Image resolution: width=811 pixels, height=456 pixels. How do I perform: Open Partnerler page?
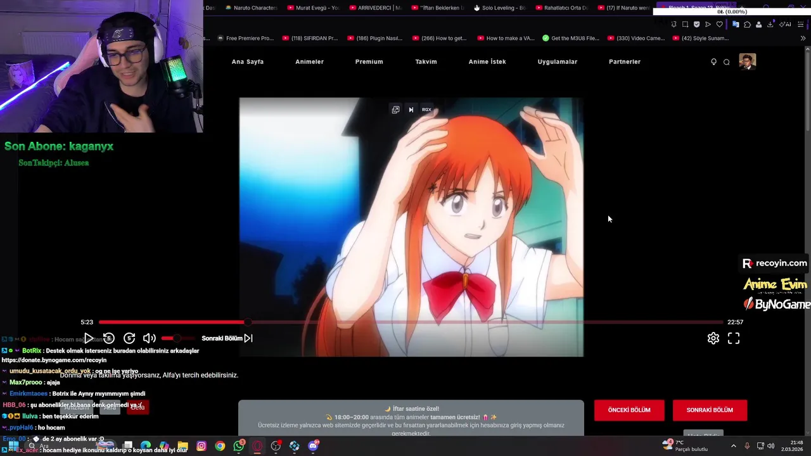(625, 61)
